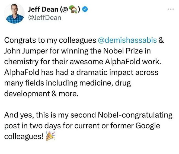Open the three-dot more options menu
Image resolution: width=179 pixels, height=154 pixels.
[x=170, y=9]
